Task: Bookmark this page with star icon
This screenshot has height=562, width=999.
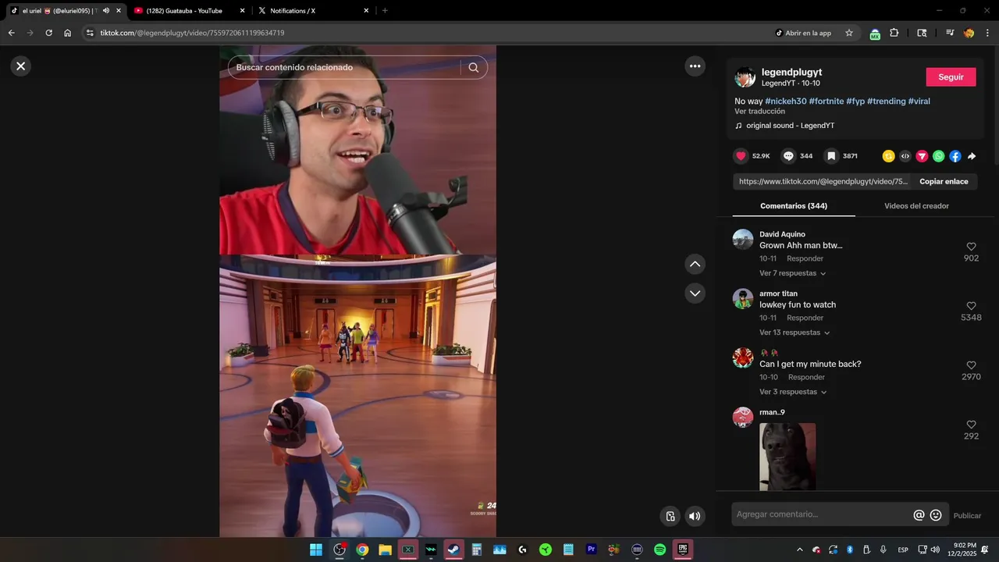Action: 849,33
